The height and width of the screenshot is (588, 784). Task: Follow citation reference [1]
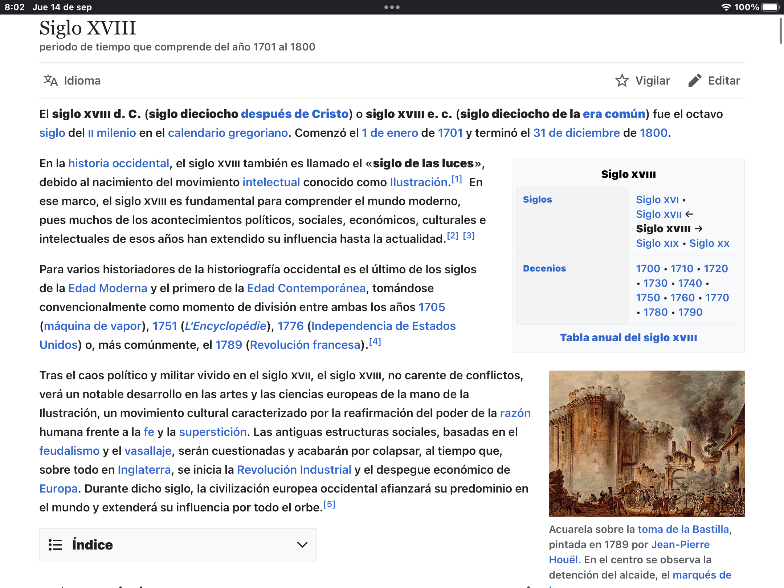coord(457,179)
